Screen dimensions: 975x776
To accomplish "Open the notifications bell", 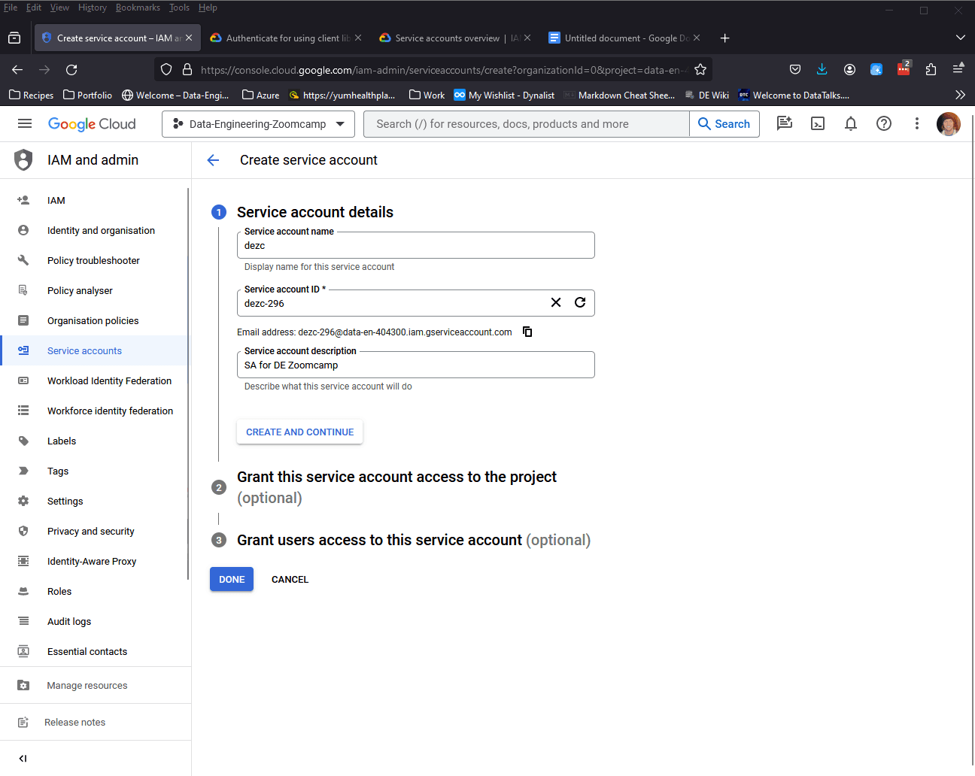I will pos(851,123).
